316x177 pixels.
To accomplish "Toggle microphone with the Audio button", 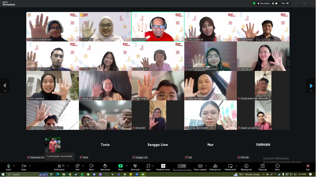I will click(x=8, y=167).
